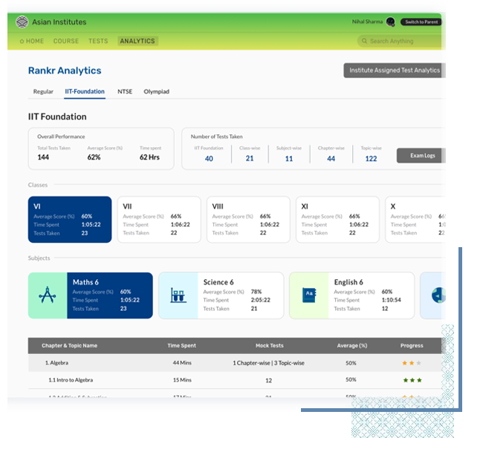Click the Asian Institutes logo icon

click(x=22, y=22)
